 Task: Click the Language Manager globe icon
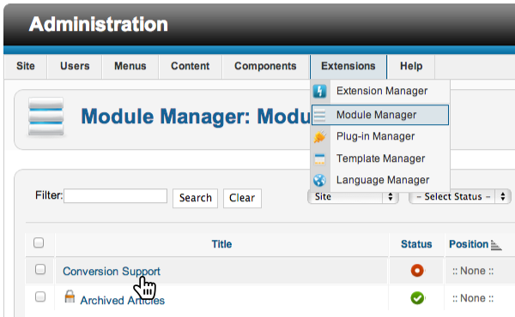click(319, 180)
